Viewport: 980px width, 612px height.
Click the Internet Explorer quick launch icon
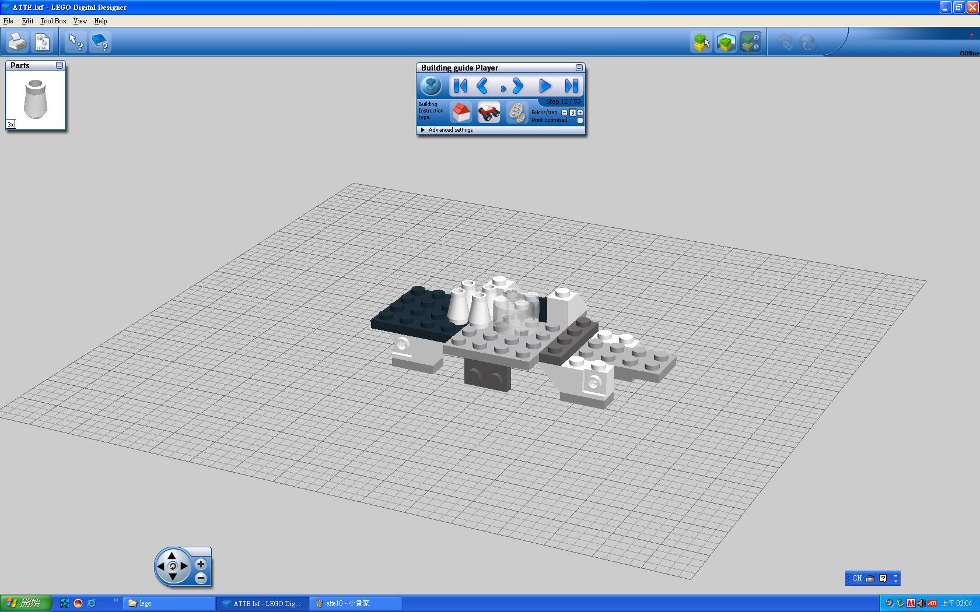[x=92, y=603]
